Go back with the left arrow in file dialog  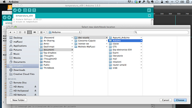coord(10,32)
